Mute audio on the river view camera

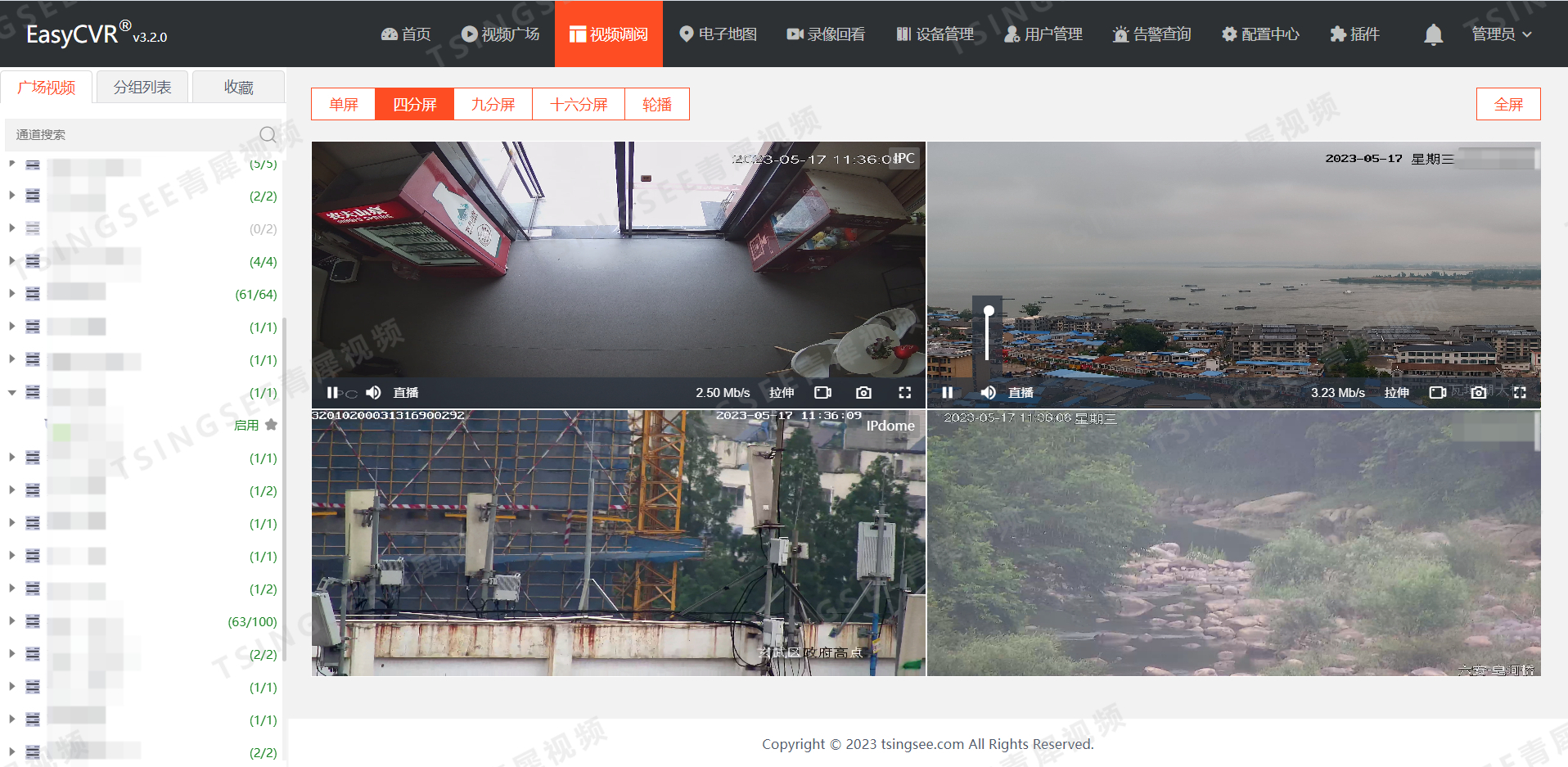pos(988,393)
